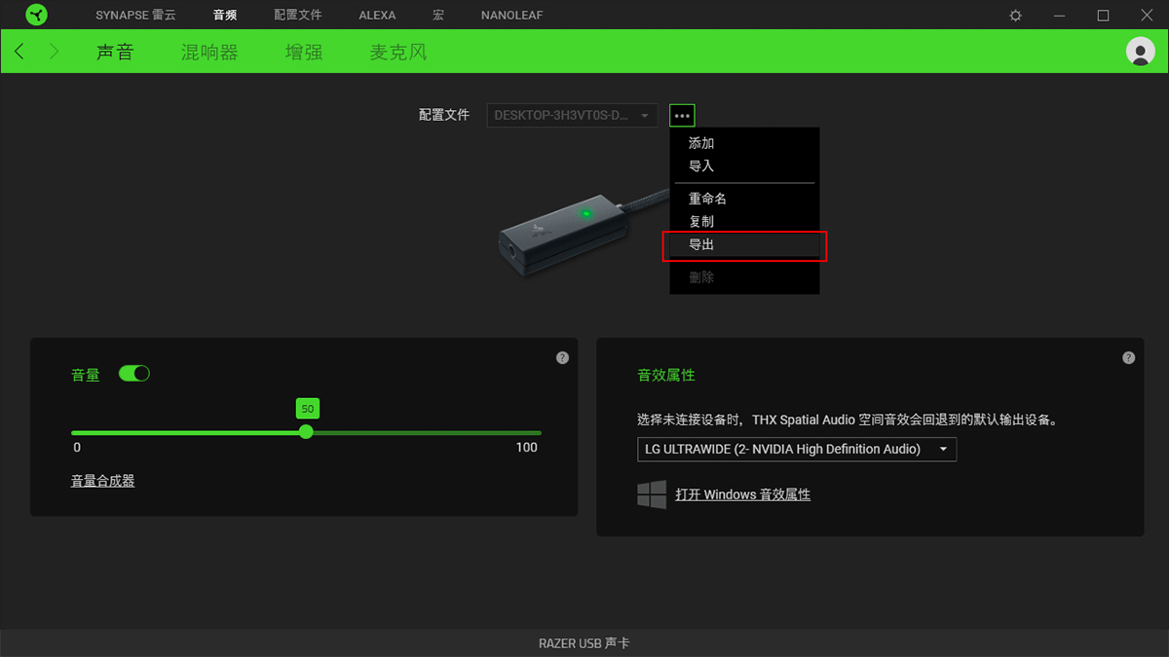
Task: Open Synapse settings via the gear icon
Action: click(x=1014, y=15)
